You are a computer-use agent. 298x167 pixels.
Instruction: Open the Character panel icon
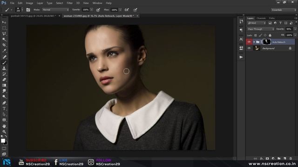pyautogui.click(x=241, y=39)
